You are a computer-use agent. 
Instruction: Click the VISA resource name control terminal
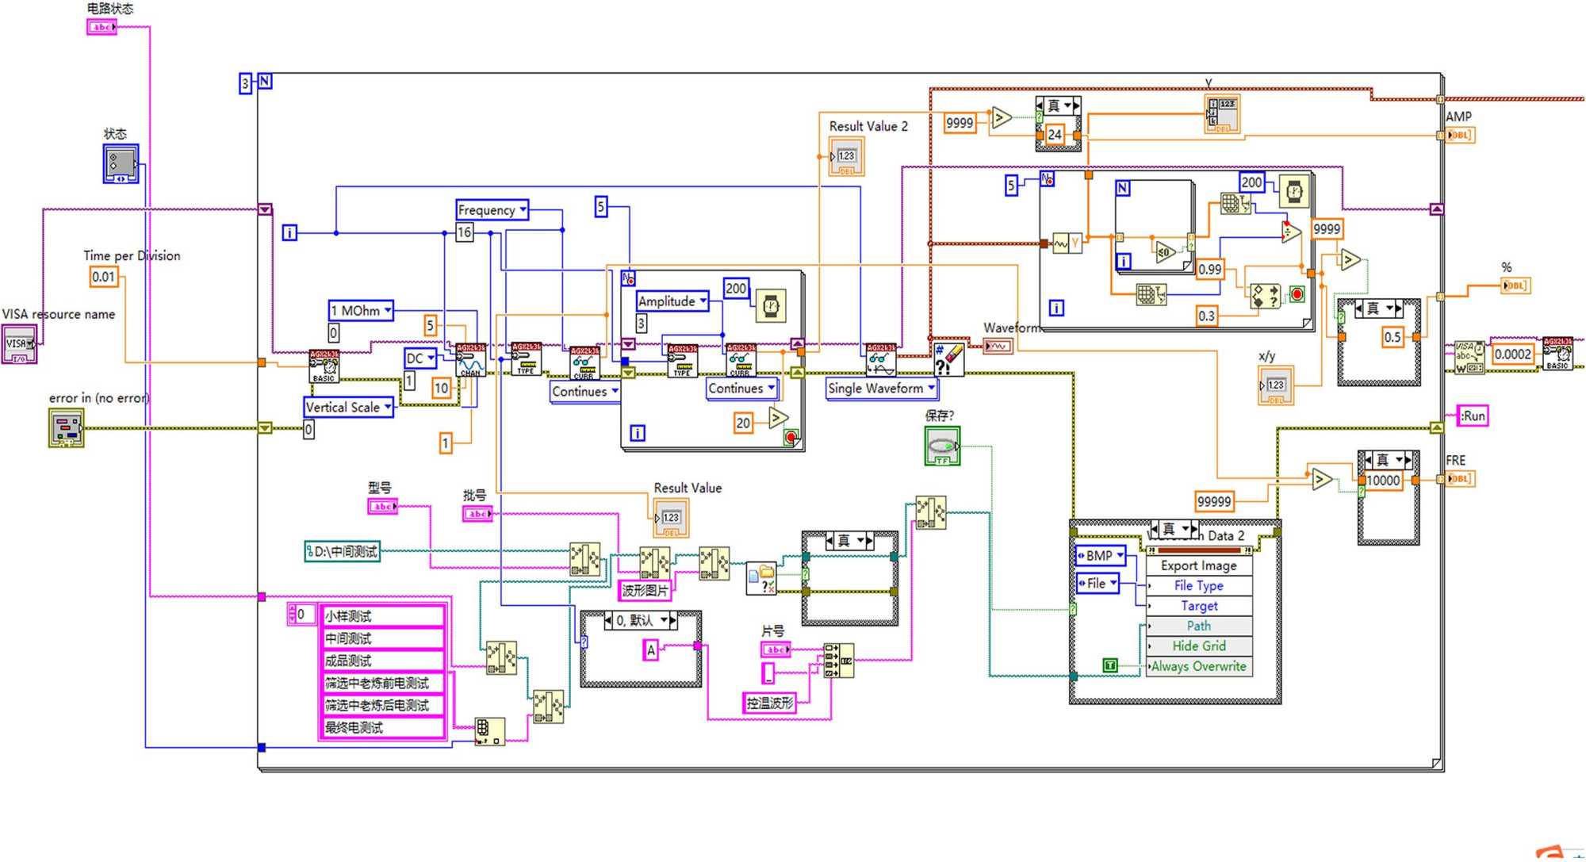(19, 344)
